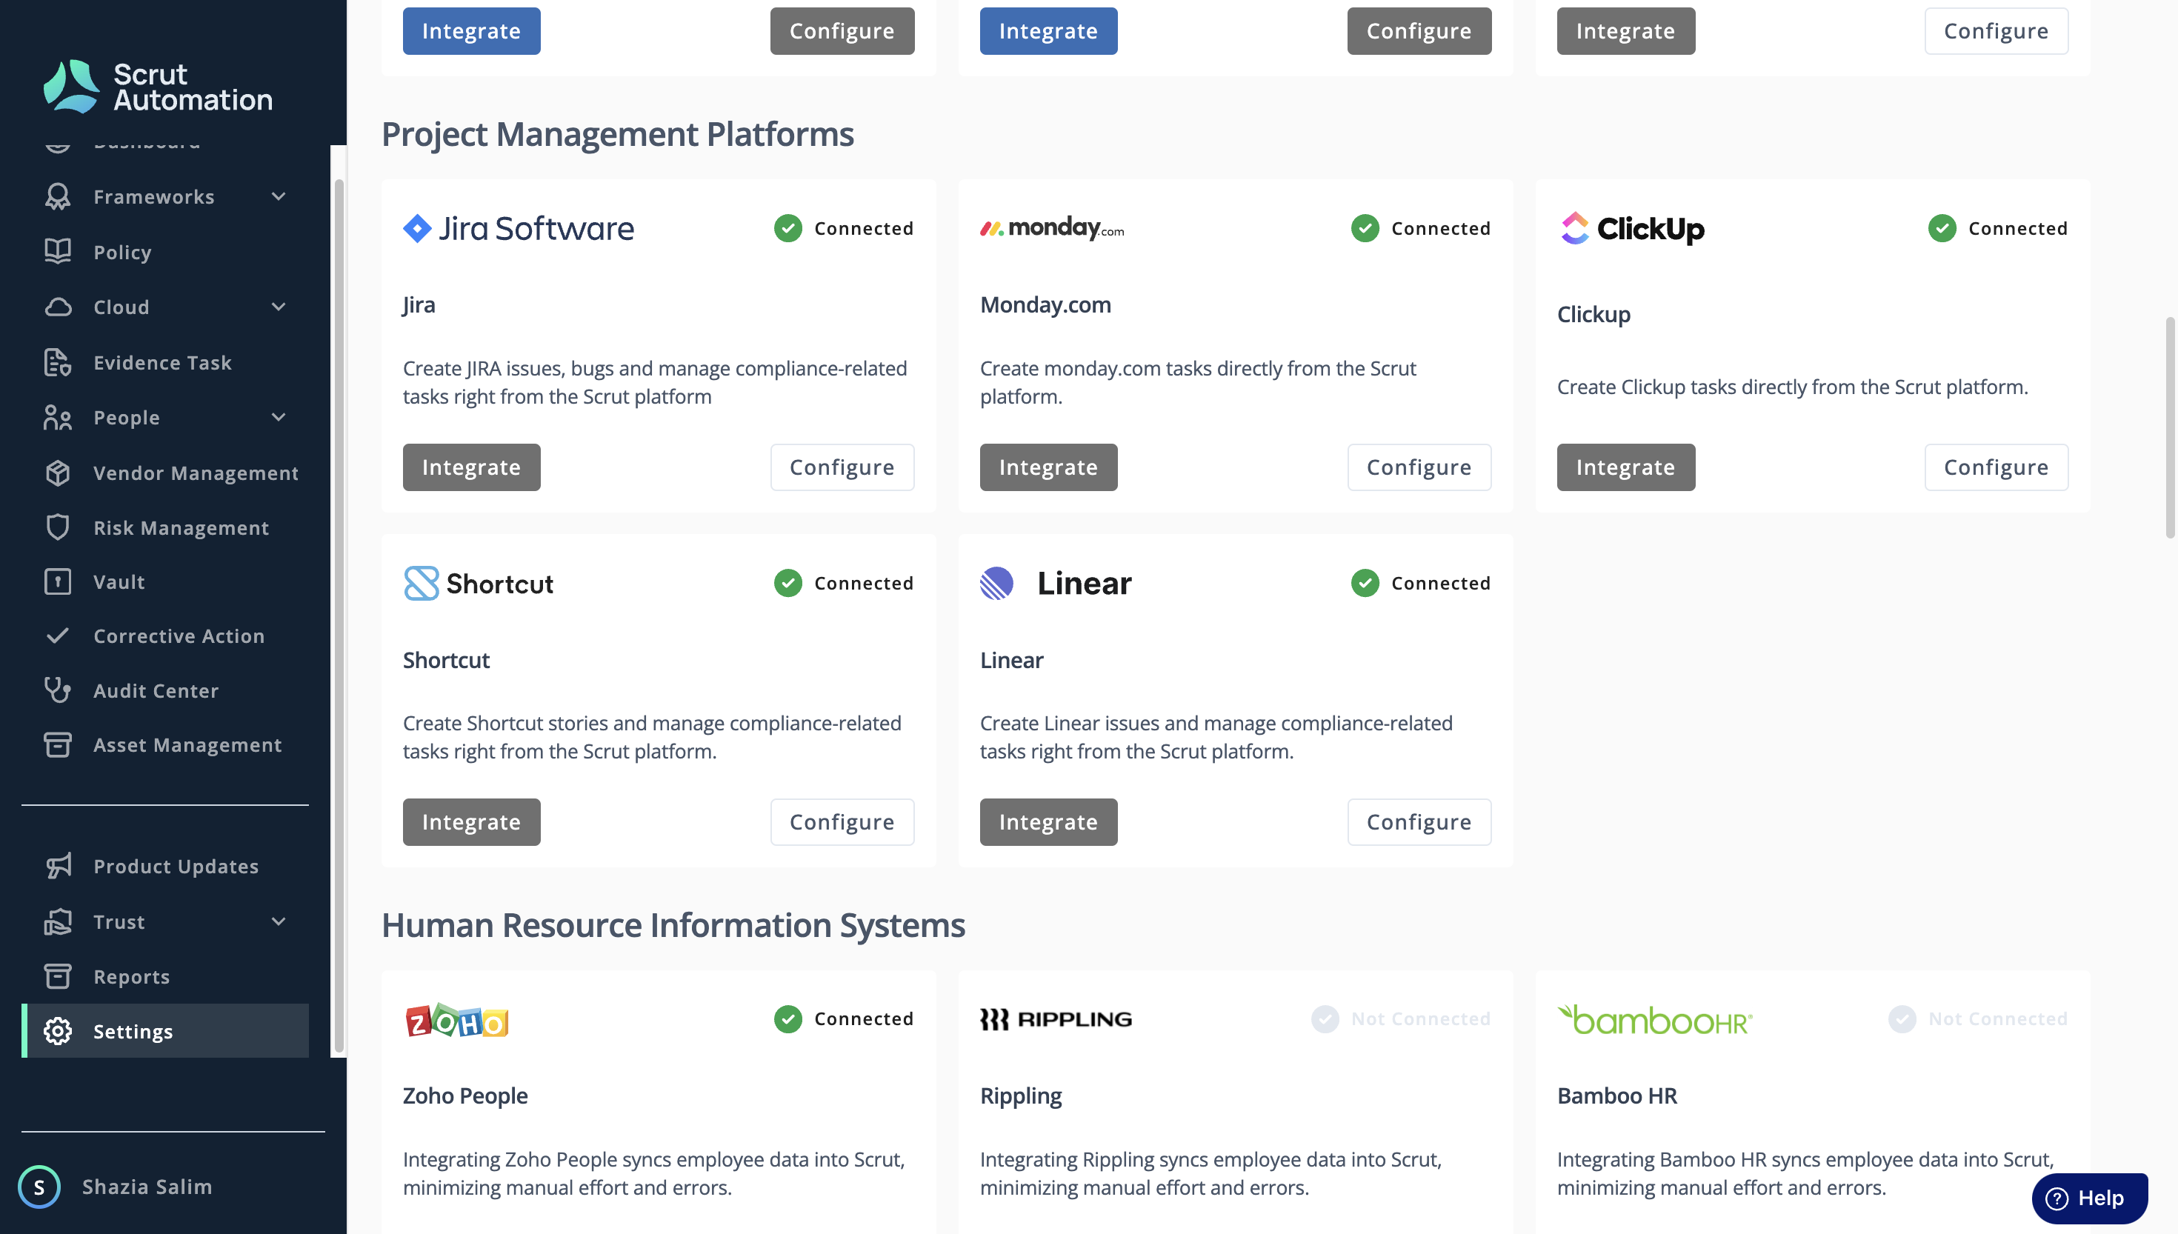Viewport: 2178px width, 1234px height.
Task: Click the Product Updates megaphone icon
Action: pos(58,865)
